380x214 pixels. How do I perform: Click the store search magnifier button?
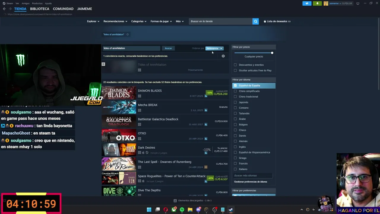click(x=255, y=21)
